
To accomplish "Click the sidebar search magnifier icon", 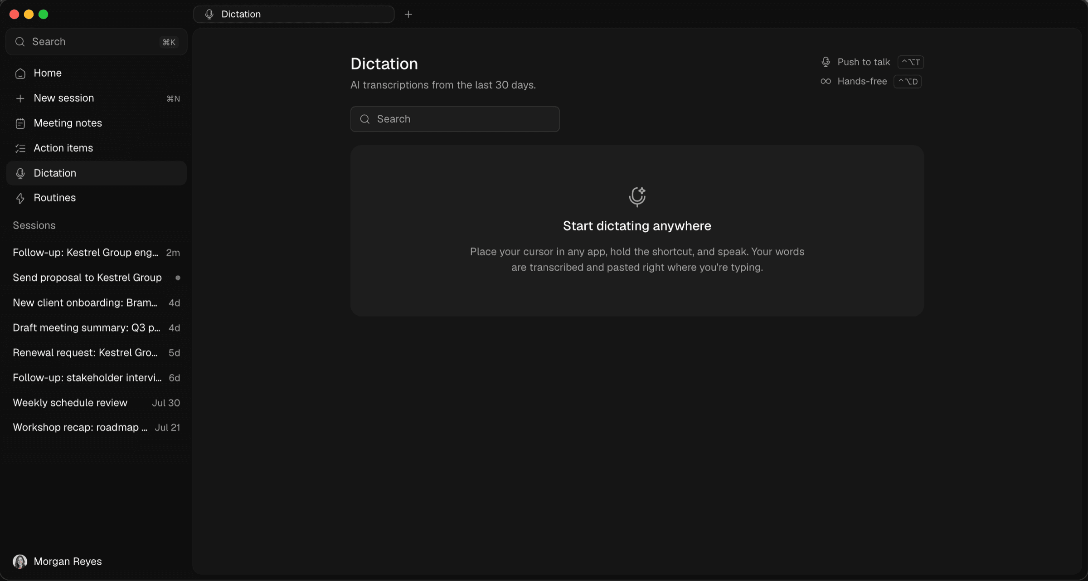I will 20,42.
